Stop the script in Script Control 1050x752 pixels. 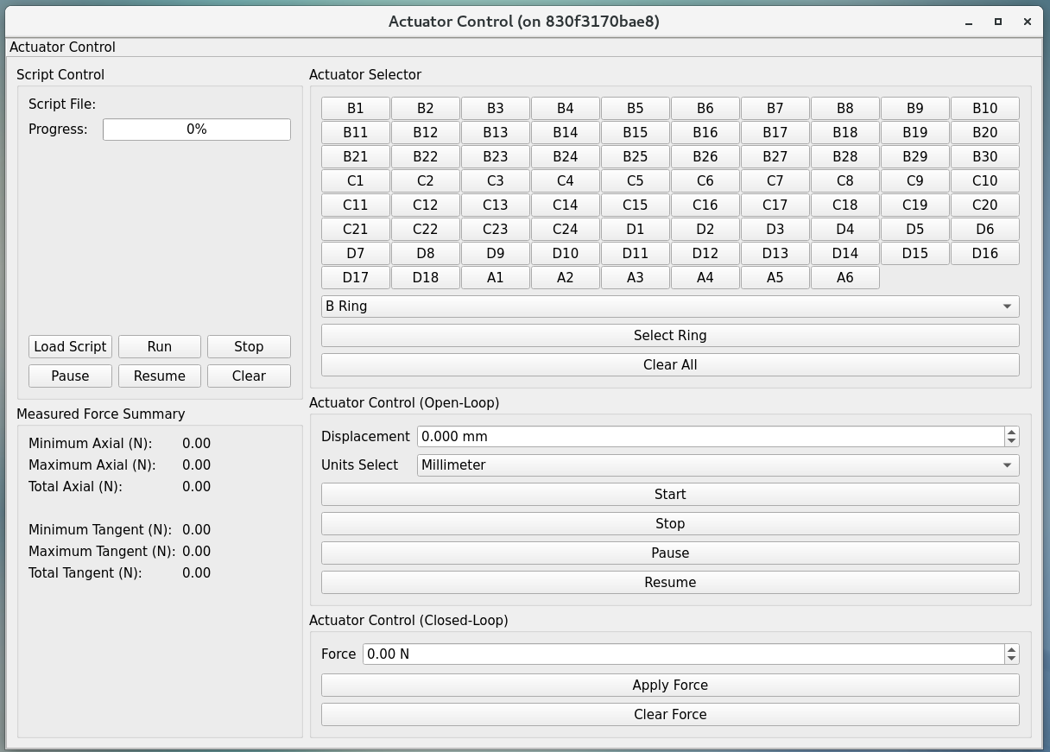click(x=249, y=347)
